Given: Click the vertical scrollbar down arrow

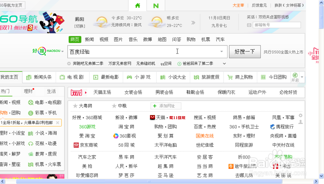Looking at the screenshot, I should tap(321, 176).
